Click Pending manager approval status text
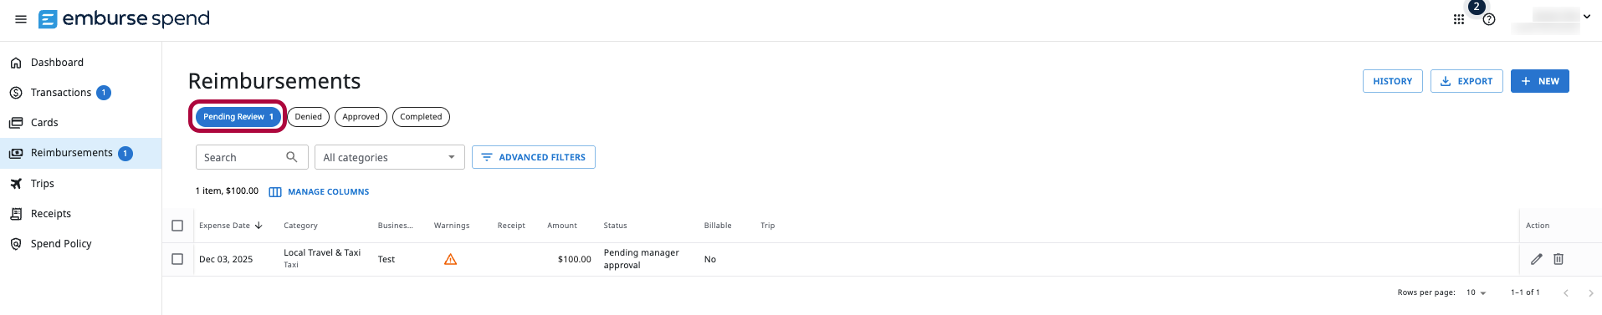The image size is (1602, 315). pos(641,259)
